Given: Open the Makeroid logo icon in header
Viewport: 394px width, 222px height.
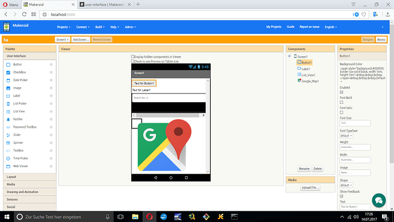Looking at the screenshot, I should 6,27.
